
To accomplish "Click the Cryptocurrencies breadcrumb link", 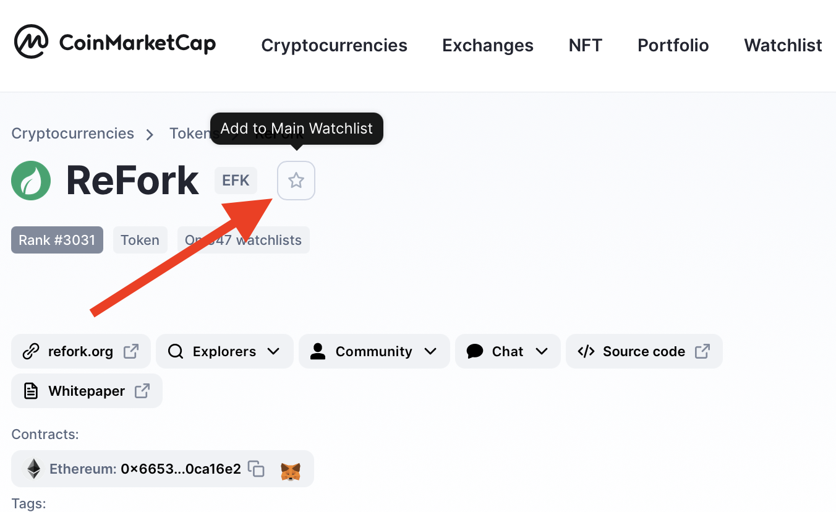I will point(73,134).
